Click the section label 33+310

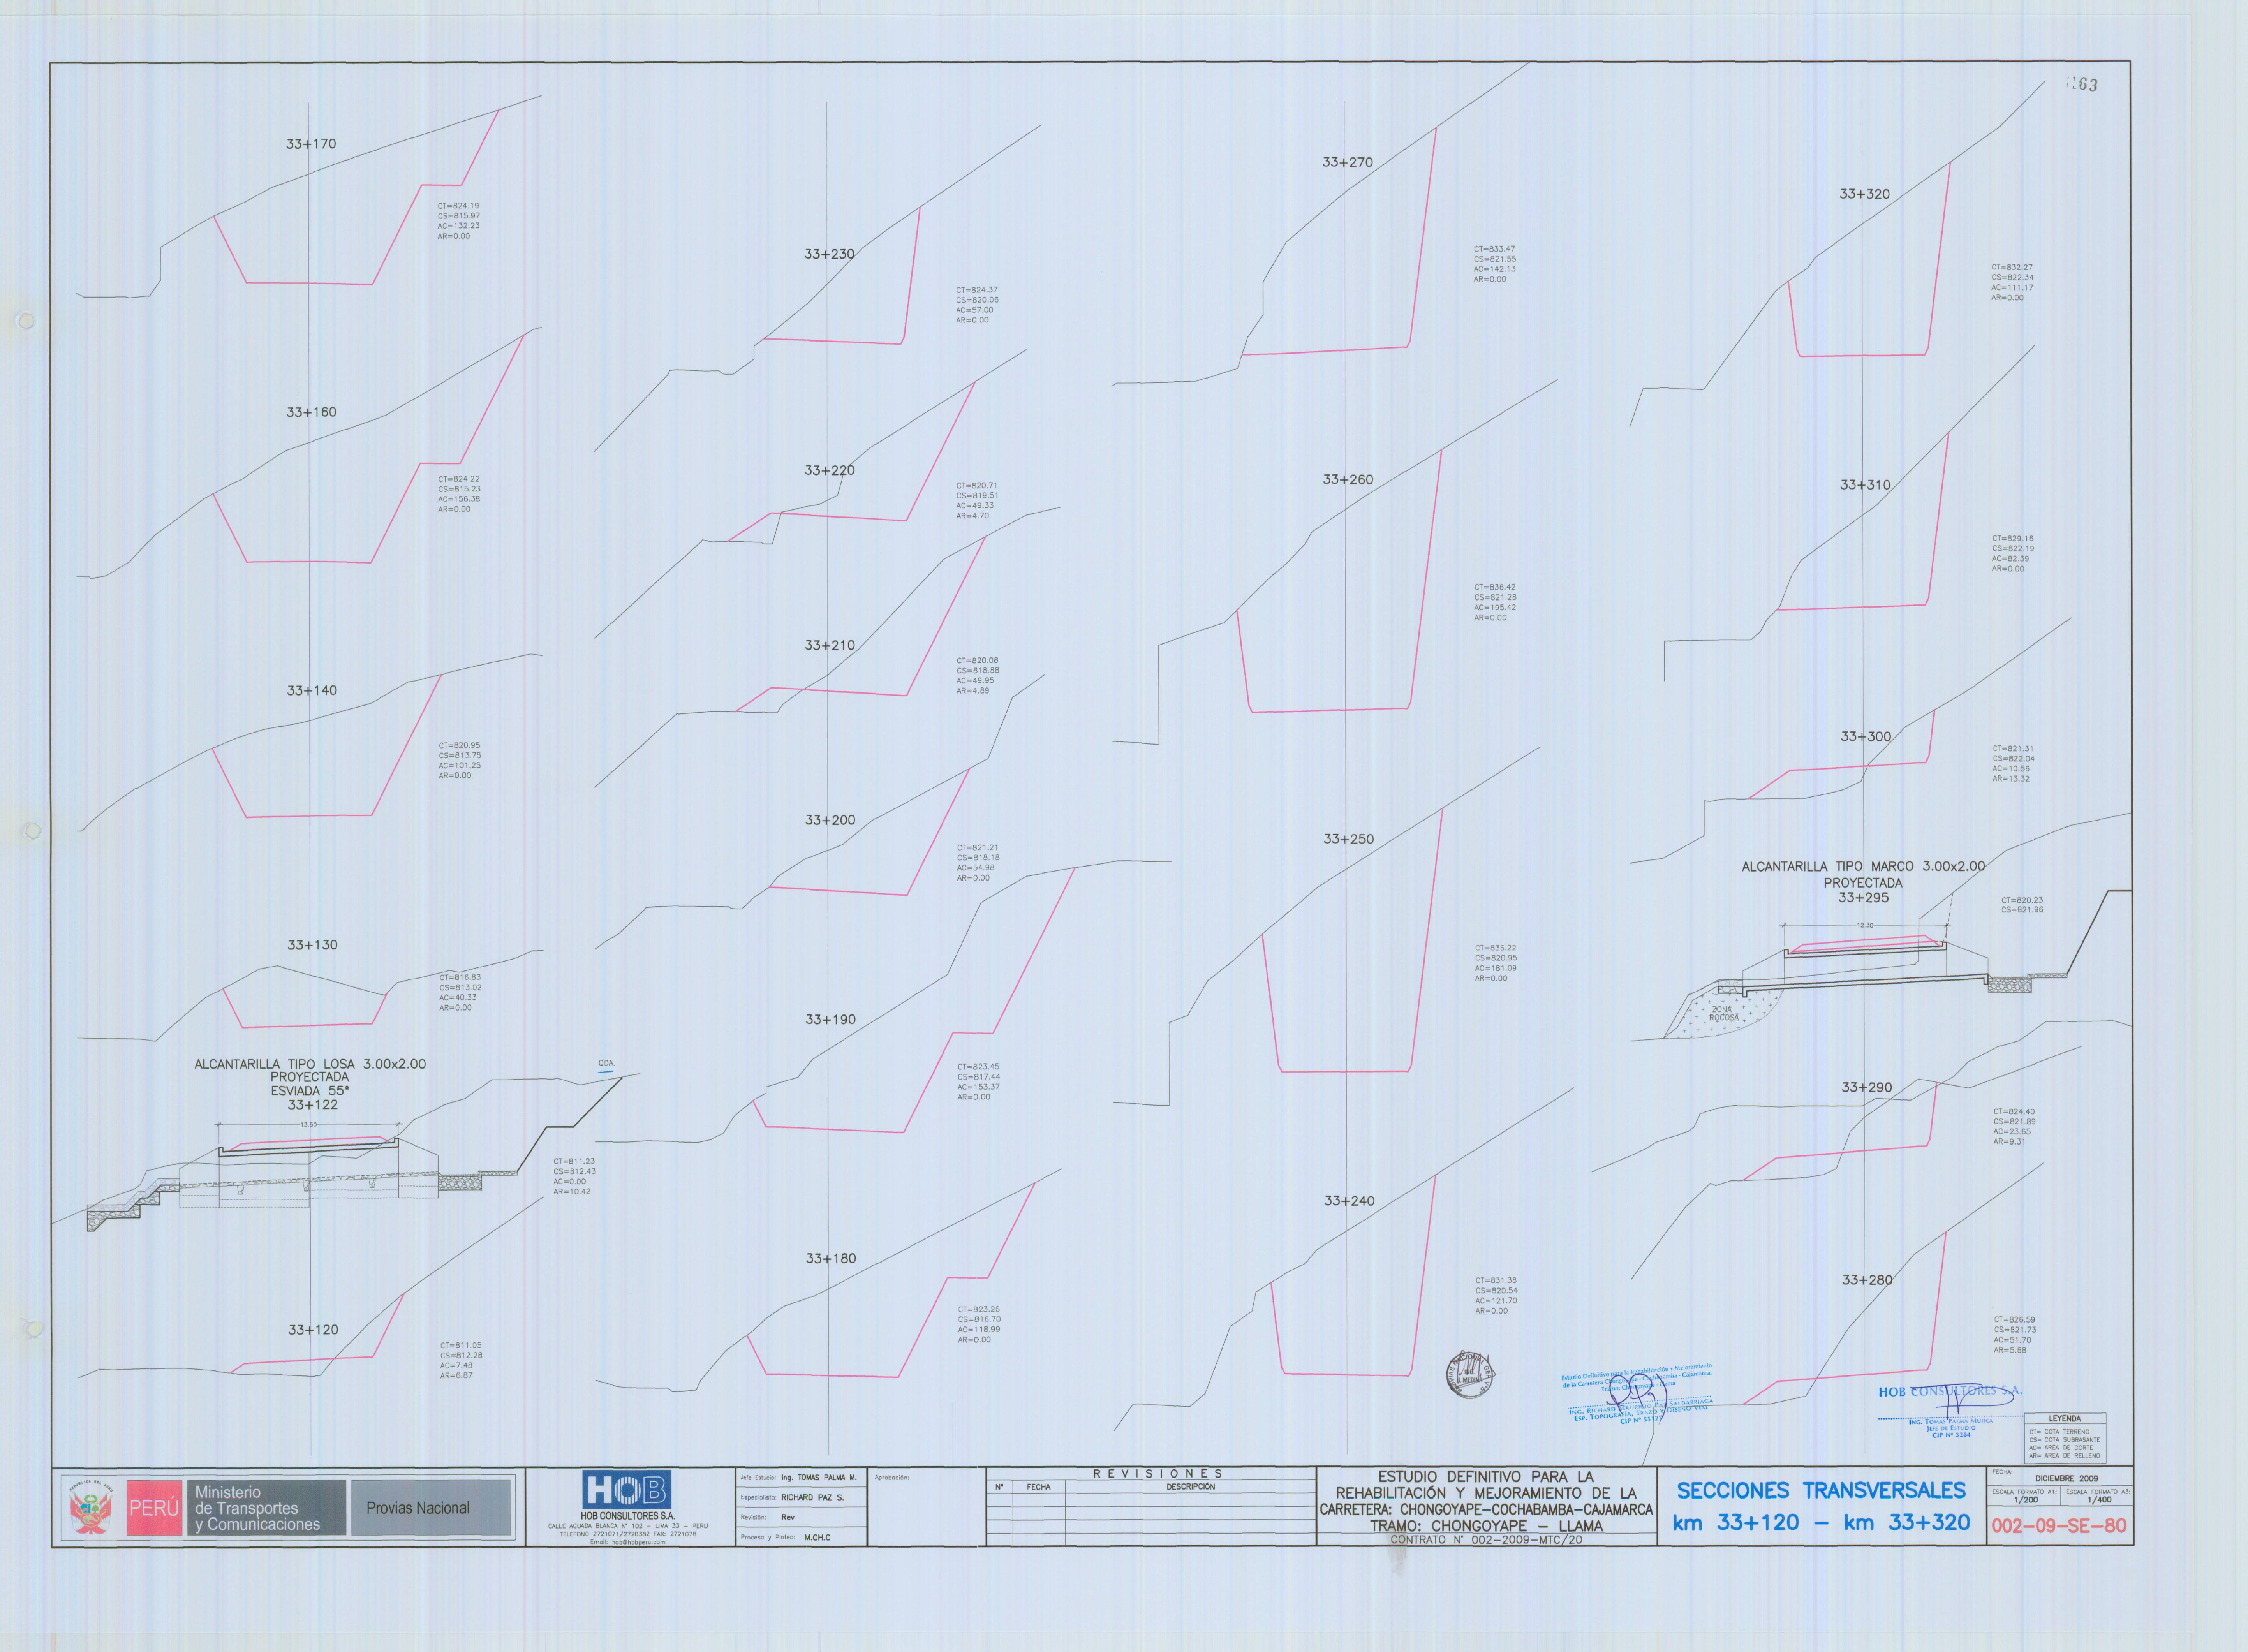pyautogui.click(x=1865, y=485)
